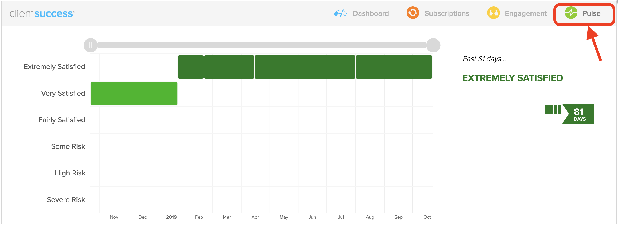Grab the right date range slider handle
The width and height of the screenshot is (618, 226).
[433, 45]
